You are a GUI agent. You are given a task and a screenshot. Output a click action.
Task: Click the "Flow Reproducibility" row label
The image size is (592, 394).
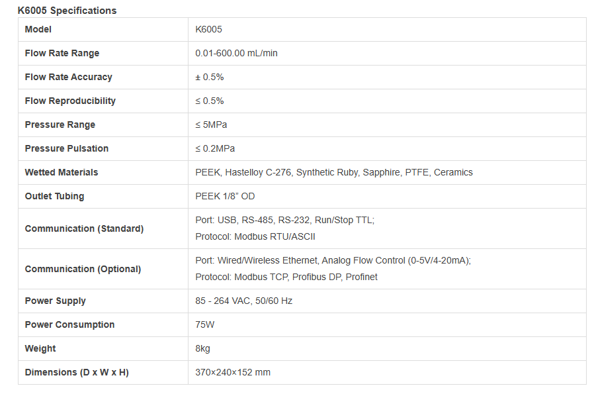(x=70, y=101)
